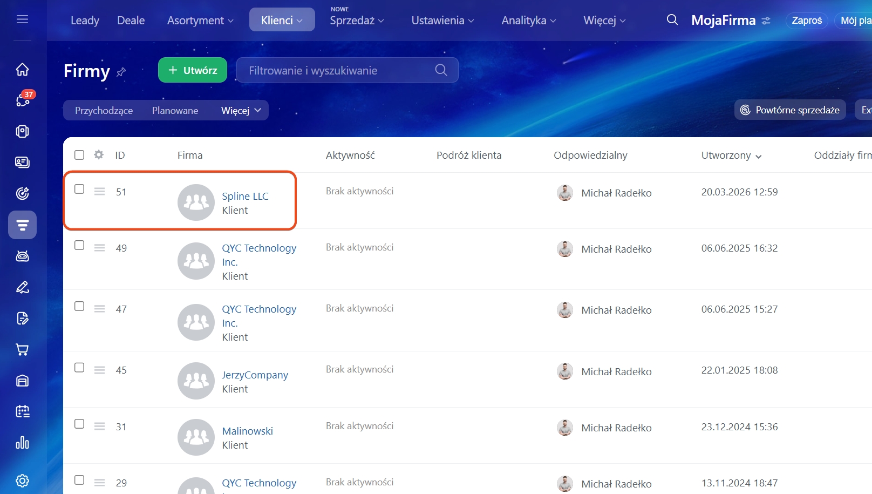Select the JerzyCompany row checkbox
The width and height of the screenshot is (872, 494).
pyautogui.click(x=79, y=368)
